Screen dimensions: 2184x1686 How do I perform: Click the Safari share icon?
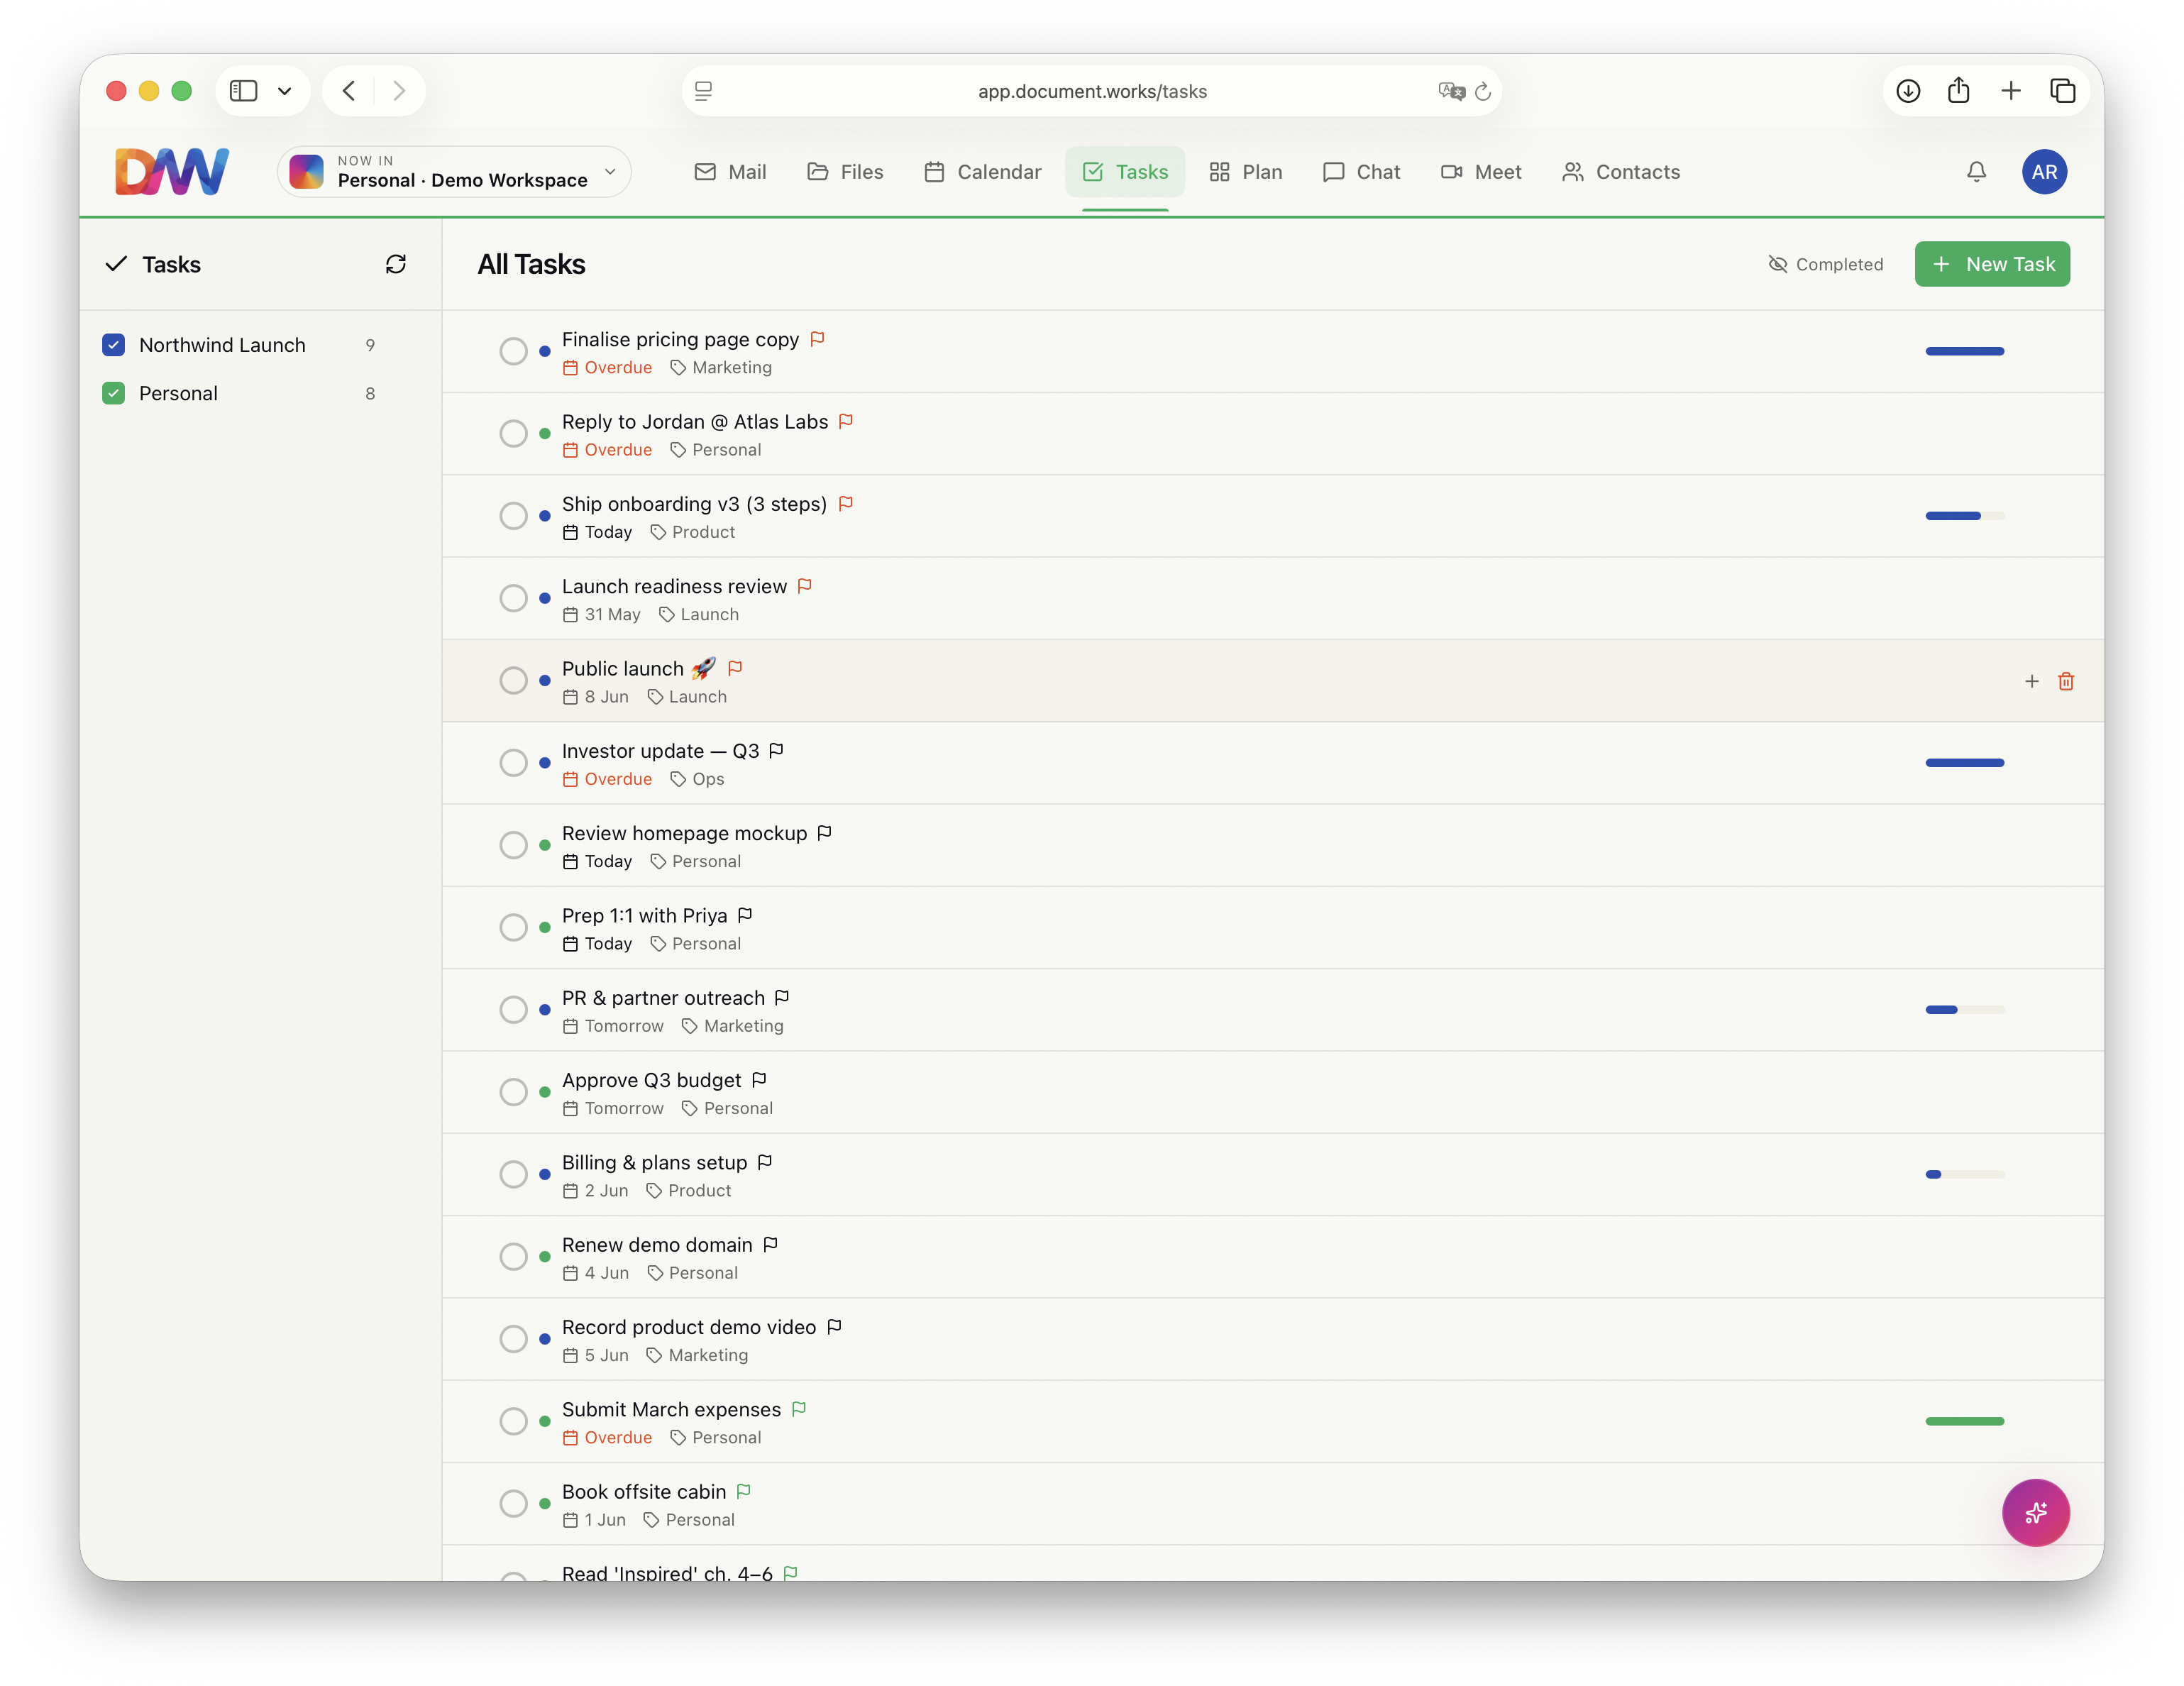click(x=1958, y=91)
